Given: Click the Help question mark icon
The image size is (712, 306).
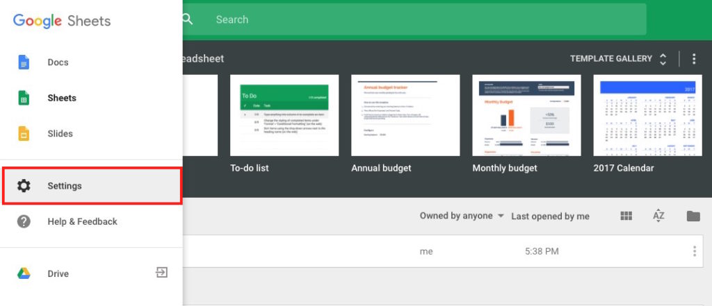Looking at the screenshot, I should (x=24, y=221).
